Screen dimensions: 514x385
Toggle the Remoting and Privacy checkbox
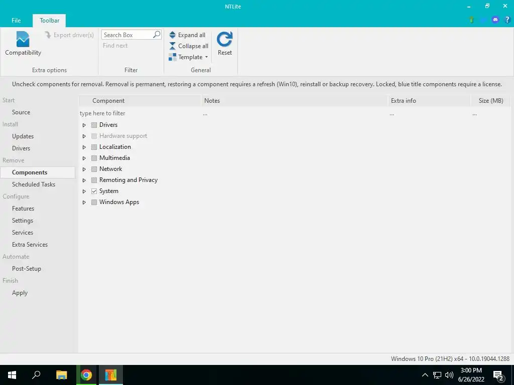[94, 180]
